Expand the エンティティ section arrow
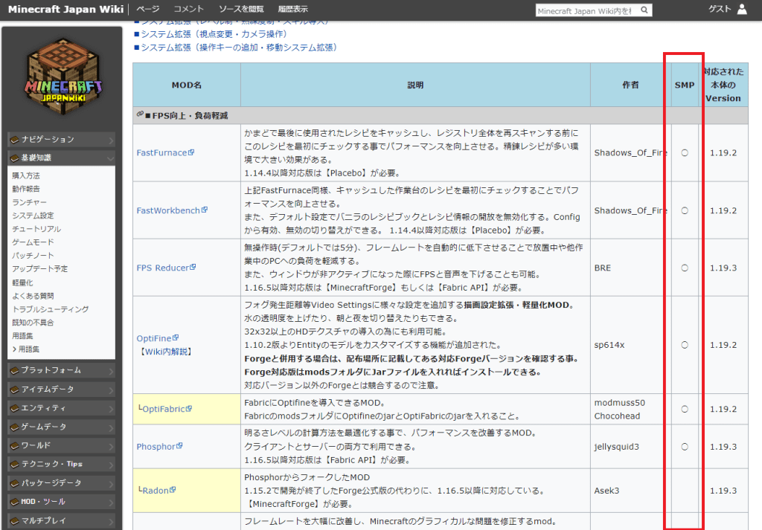This screenshot has height=530, width=762. click(x=111, y=409)
